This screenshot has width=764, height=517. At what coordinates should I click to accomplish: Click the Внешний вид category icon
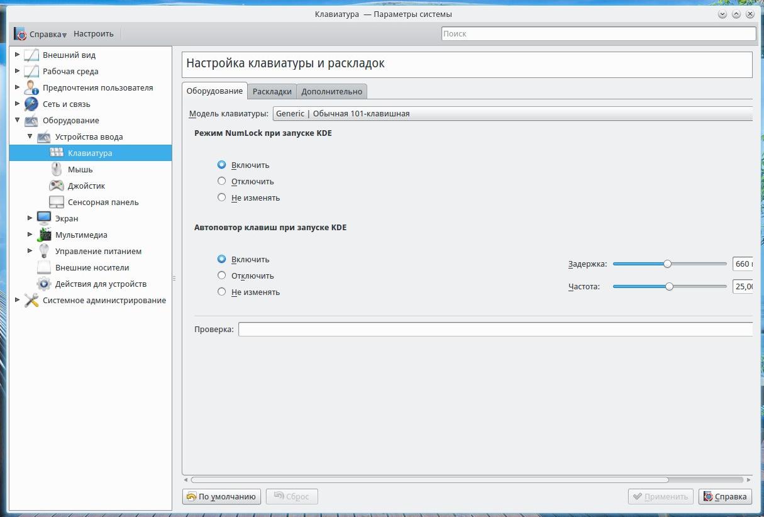[31, 55]
